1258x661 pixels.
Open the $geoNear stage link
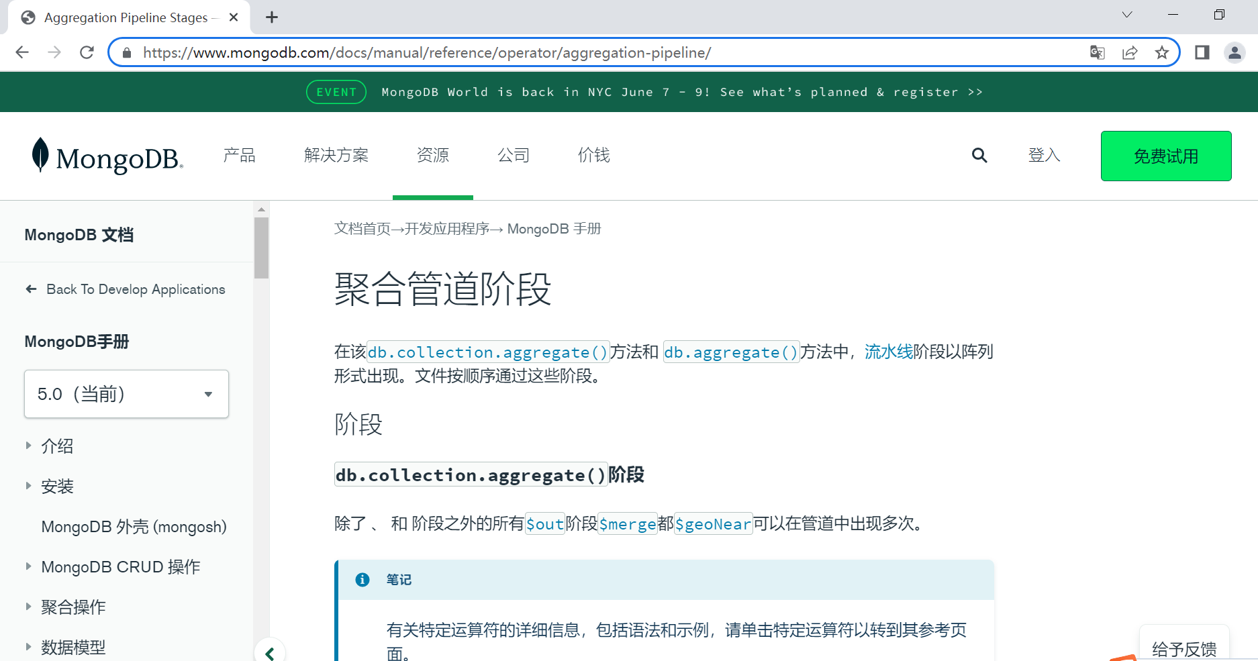pyautogui.click(x=713, y=524)
